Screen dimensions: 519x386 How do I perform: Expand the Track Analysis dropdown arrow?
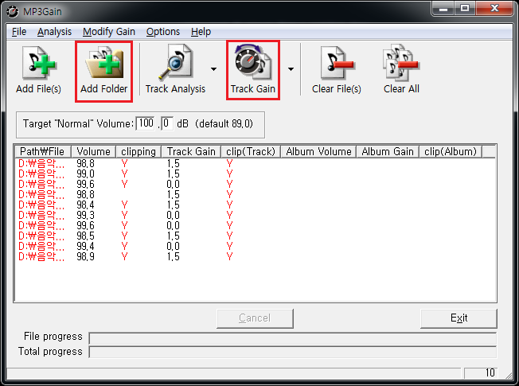tap(214, 69)
